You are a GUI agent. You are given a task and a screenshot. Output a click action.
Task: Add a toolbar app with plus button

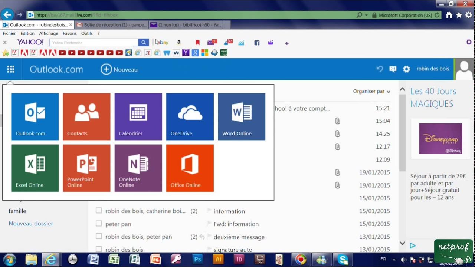click(286, 43)
